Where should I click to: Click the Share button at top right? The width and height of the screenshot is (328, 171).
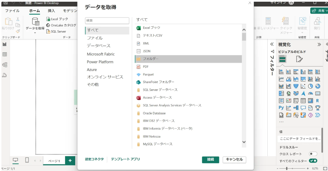pyautogui.click(x=319, y=11)
